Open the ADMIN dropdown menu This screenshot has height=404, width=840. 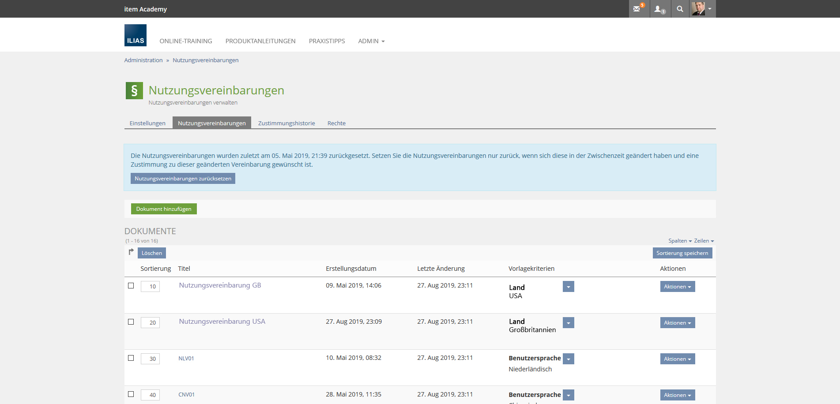pyautogui.click(x=371, y=41)
